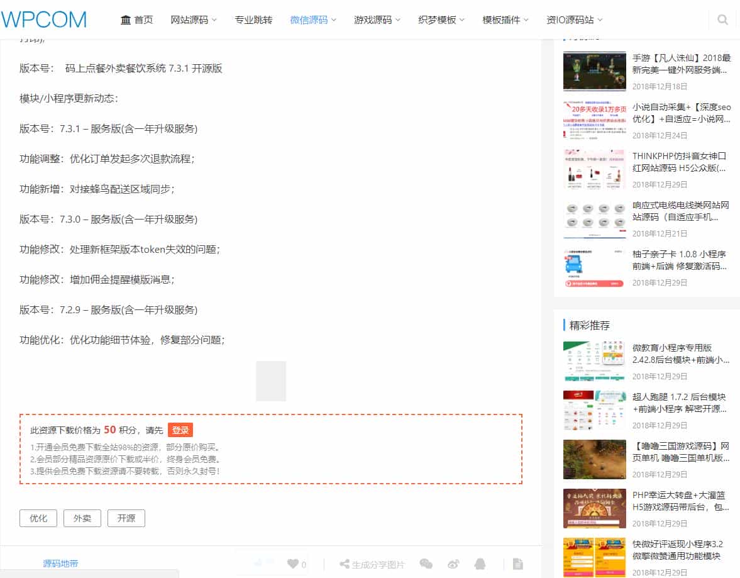
Task: Click the WeChat share icon
Action: pos(426,564)
